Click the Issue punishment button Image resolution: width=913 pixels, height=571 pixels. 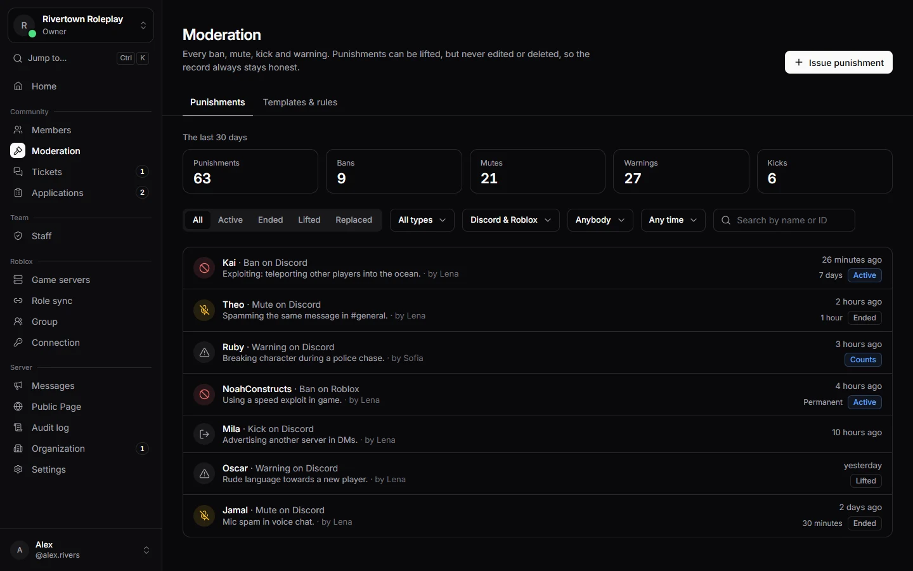point(839,62)
